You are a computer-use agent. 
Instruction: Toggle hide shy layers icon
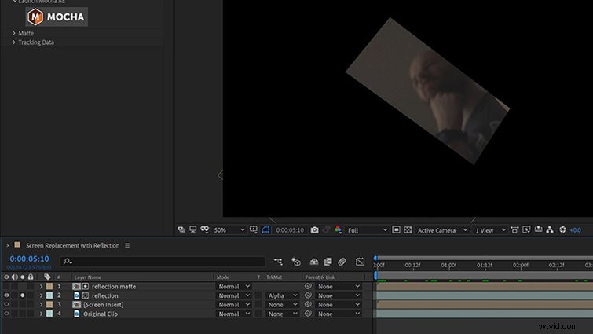pos(313,262)
